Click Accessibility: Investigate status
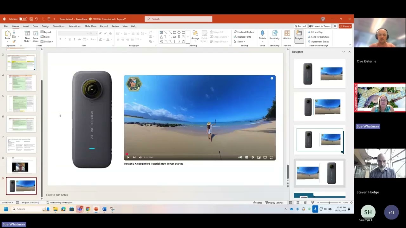The width and height of the screenshot is (406, 228). point(59,203)
